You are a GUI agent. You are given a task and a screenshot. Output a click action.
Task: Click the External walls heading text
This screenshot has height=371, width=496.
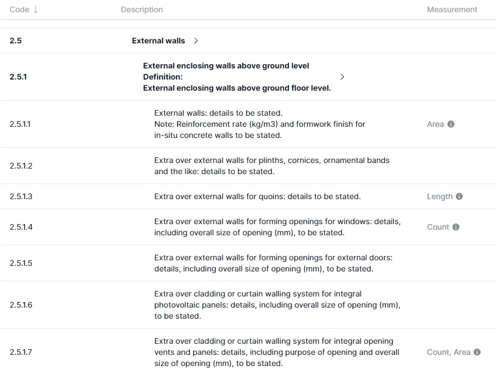click(158, 41)
